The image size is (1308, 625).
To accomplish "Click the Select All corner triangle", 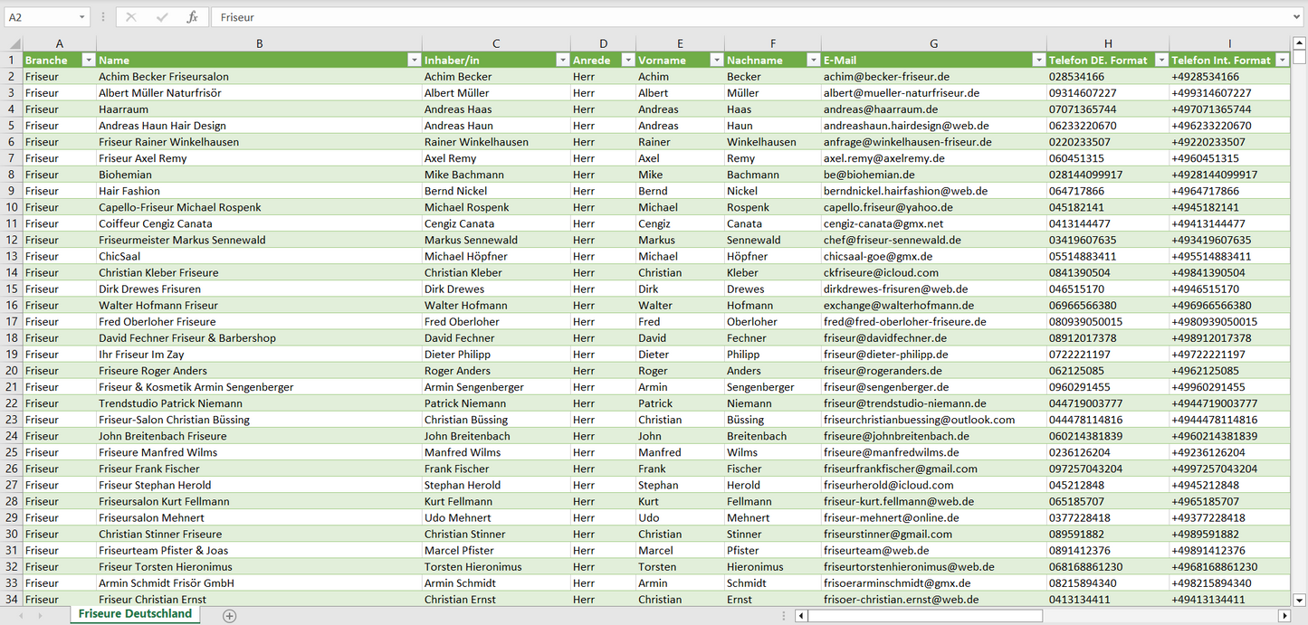I will [14, 43].
